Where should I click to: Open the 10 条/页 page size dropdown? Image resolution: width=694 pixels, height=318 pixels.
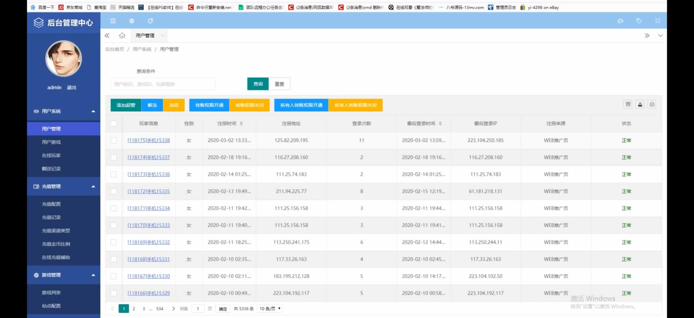tap(270, 309)
